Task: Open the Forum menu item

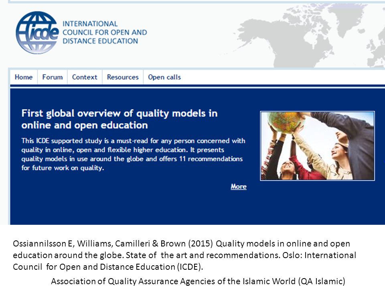Action: [52, 77]
